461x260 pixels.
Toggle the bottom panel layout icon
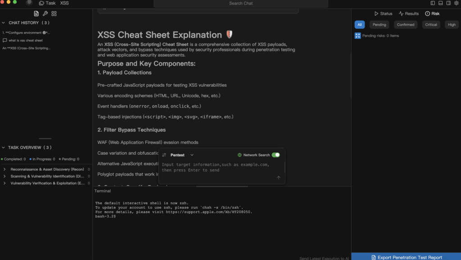tap(440, 3)
